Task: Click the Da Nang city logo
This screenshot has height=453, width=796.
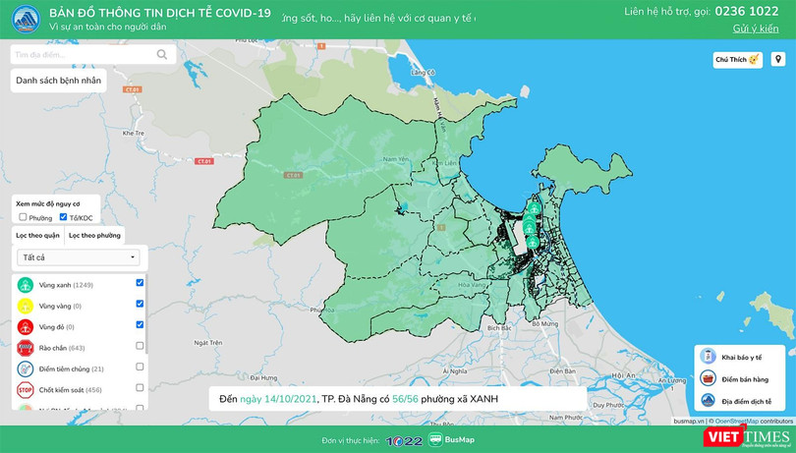Action: coord(23,19)
